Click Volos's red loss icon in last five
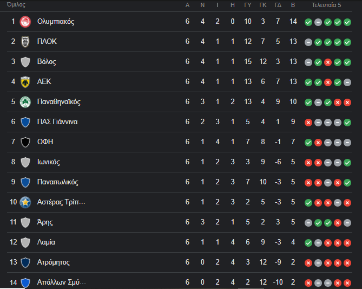This screenshot has height=289, width=362. point(327,62)
